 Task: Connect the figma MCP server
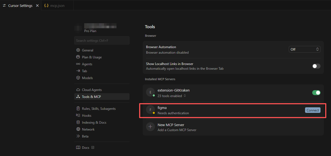pos(313,110)
